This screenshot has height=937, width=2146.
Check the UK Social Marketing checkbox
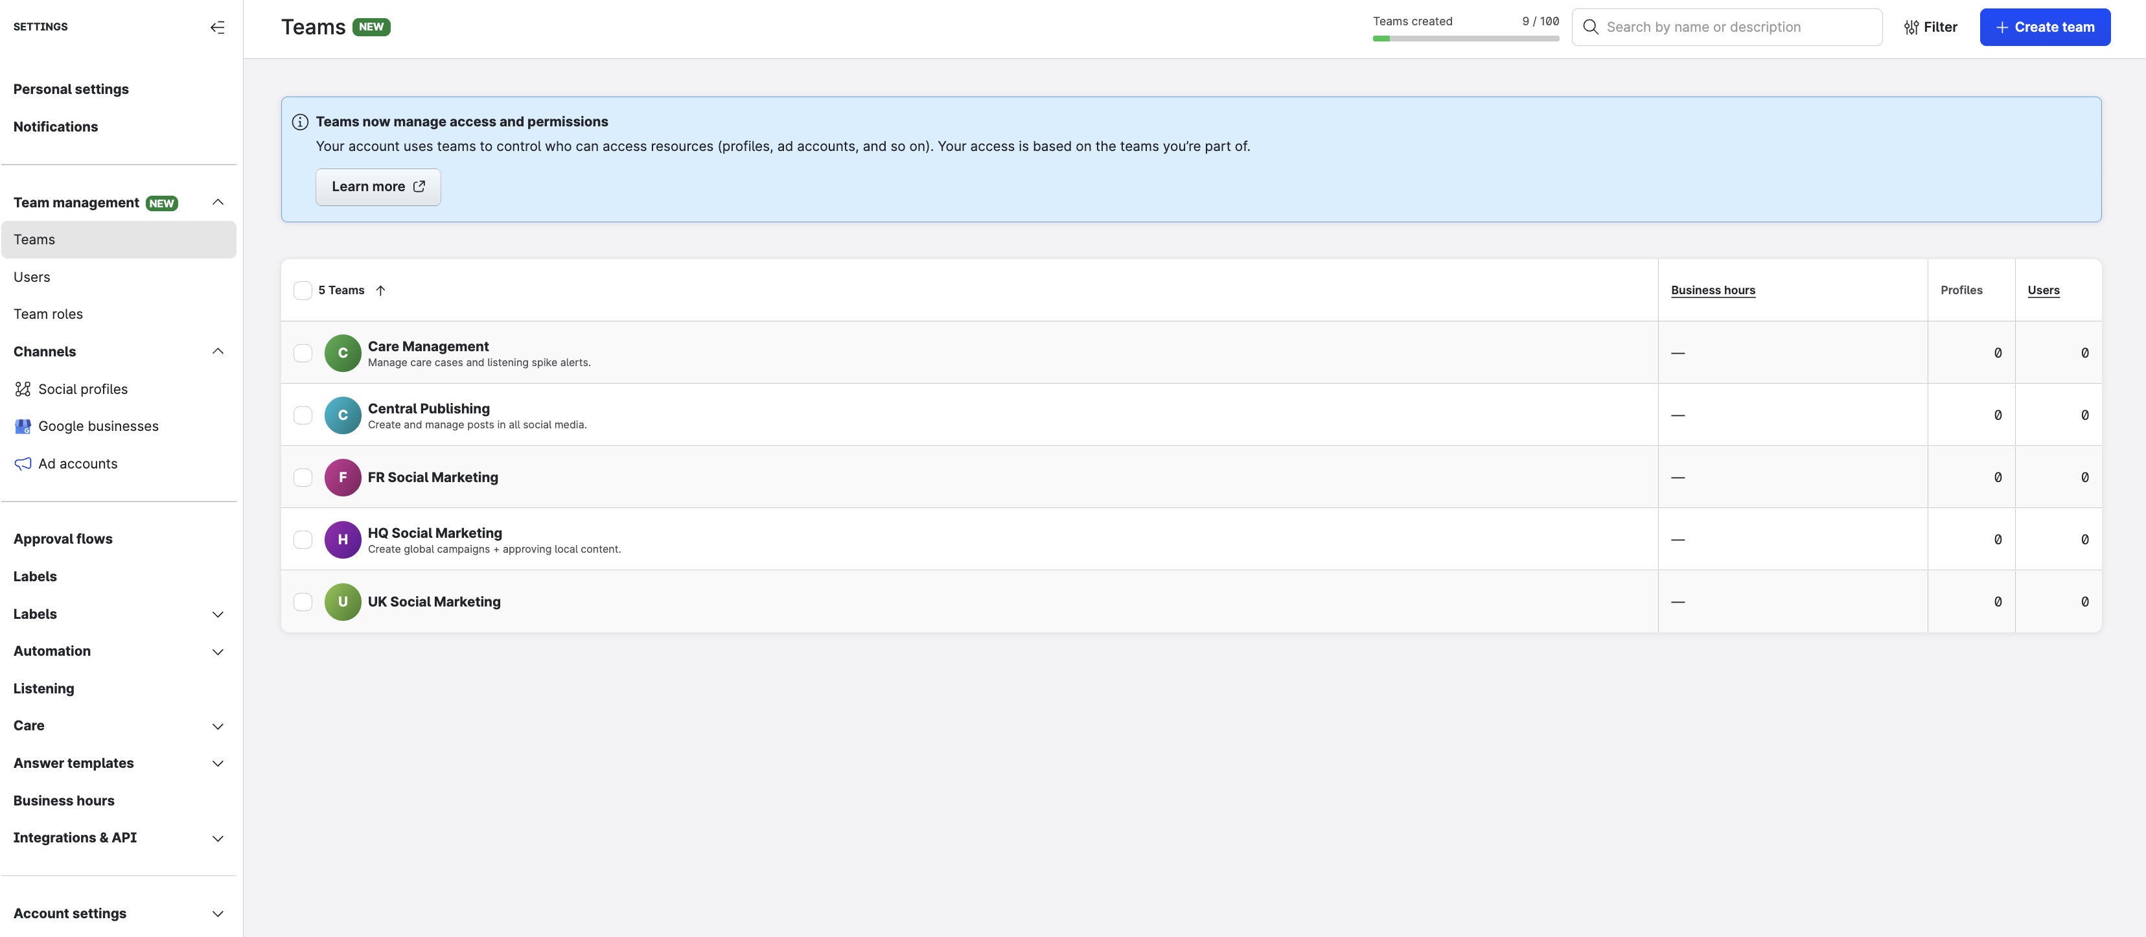tap(303, 601)
